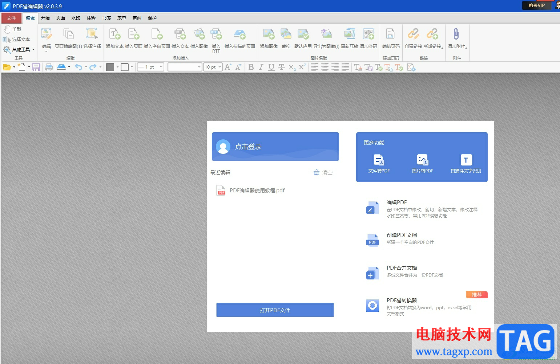Click 插入页面 icon

click(x=134, y=34)
